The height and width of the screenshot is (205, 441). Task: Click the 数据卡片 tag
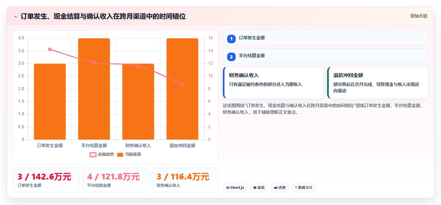[304, 187]
